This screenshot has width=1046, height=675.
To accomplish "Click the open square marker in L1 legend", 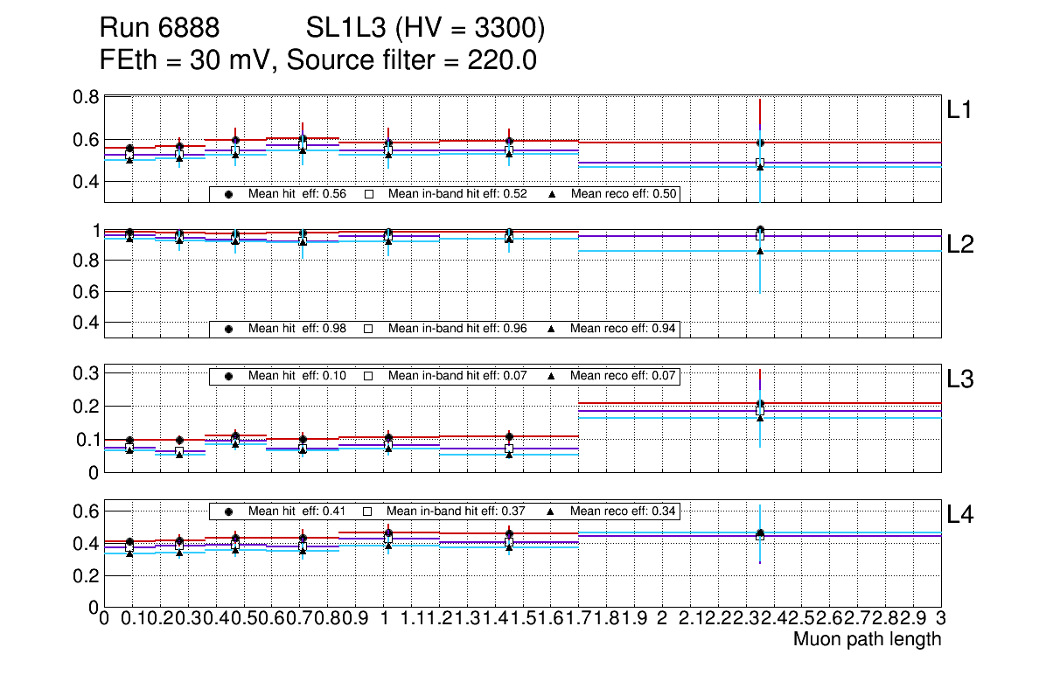I will coord(368,194).
